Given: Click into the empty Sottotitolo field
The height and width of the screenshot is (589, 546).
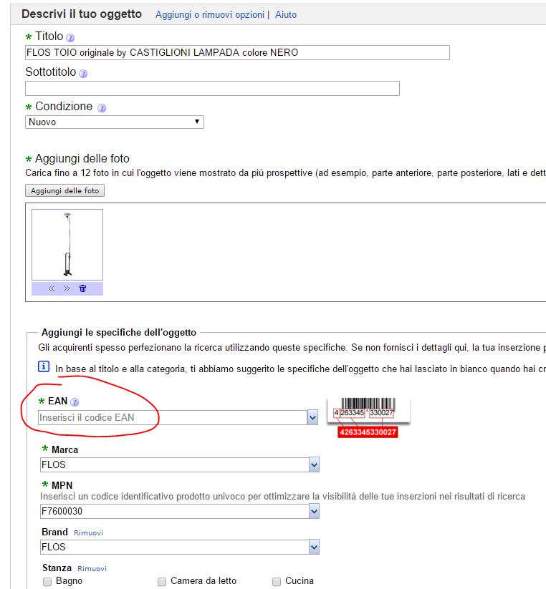Looking at the screenshot, I should coord(212,89).
